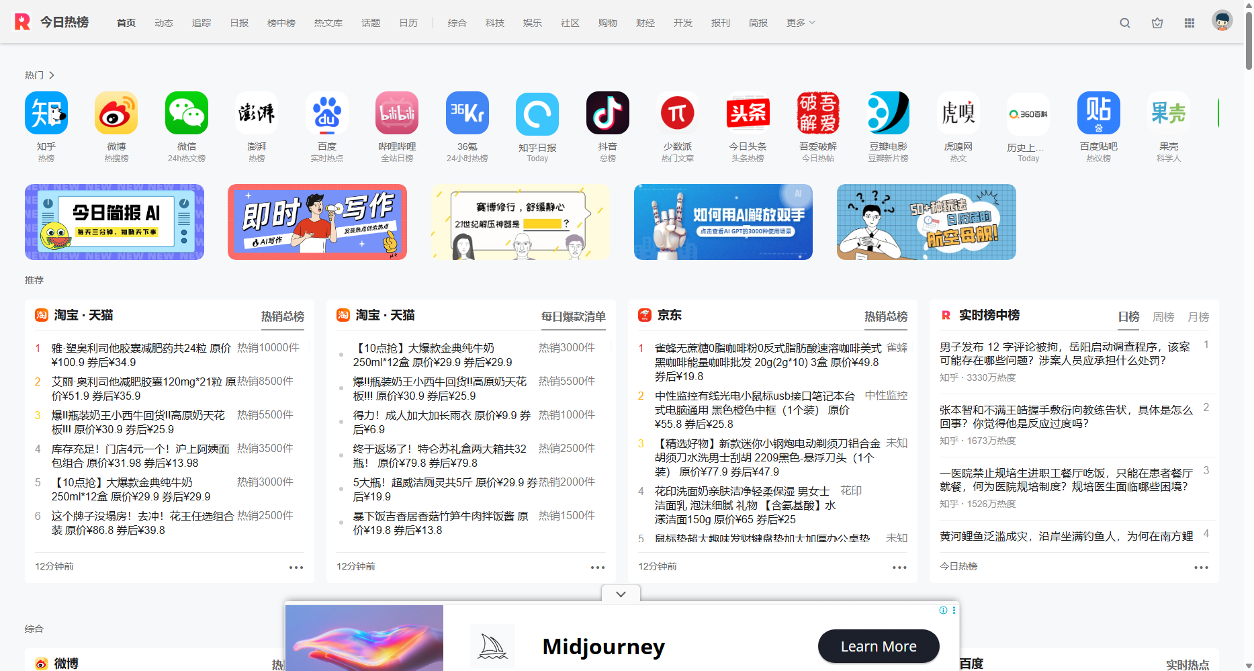The image size is (1254, 671).
Task: Open the 如何用AI解放双手 banner
Action: 723,222
